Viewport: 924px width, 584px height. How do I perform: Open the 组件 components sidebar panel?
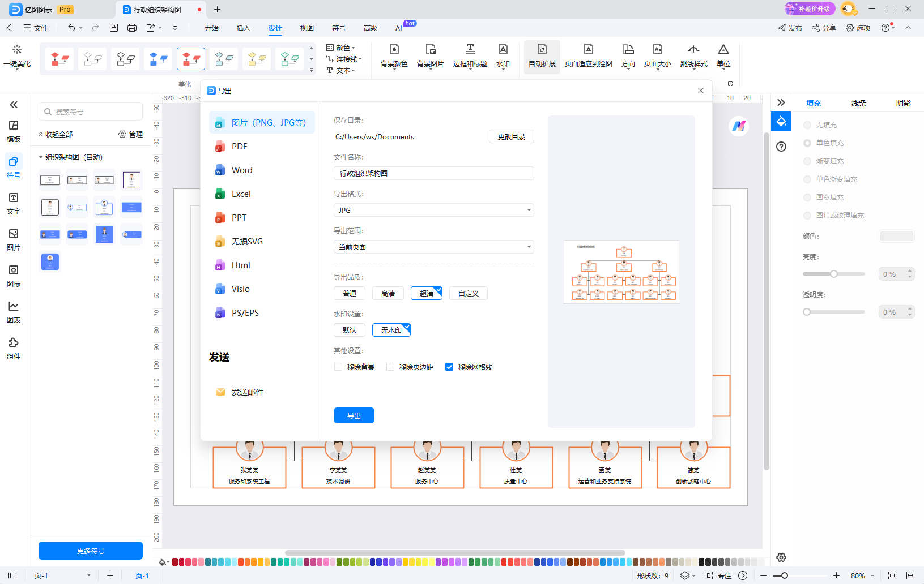(14, 348)
